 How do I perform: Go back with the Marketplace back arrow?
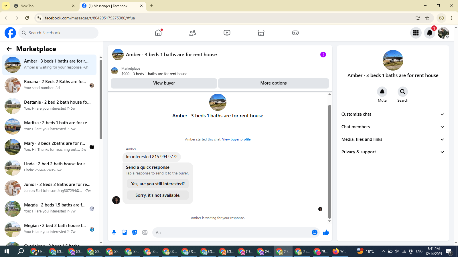click(x=9, y=49)
